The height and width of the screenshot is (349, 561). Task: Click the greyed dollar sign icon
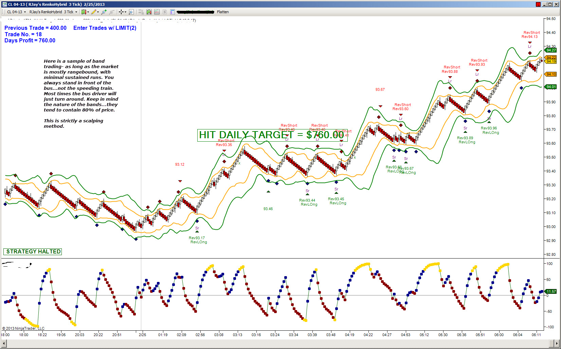point(165,12)
